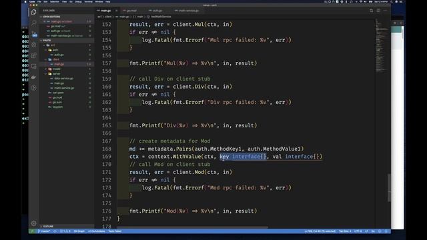Switch to the math-service.go tab
This screenshot has height=240, width=427.
click(189, 11)
